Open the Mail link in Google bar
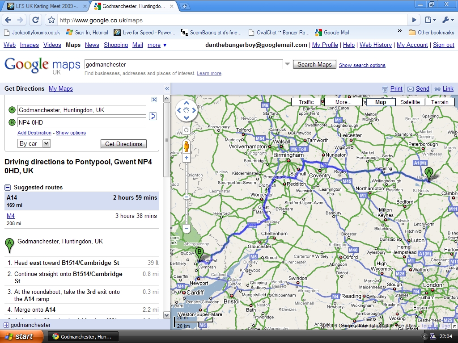 click(138, 45)
